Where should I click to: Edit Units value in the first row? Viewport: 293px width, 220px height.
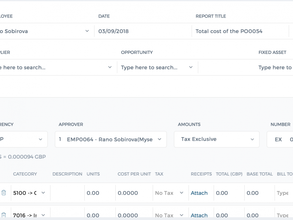[x=100, y=193]
